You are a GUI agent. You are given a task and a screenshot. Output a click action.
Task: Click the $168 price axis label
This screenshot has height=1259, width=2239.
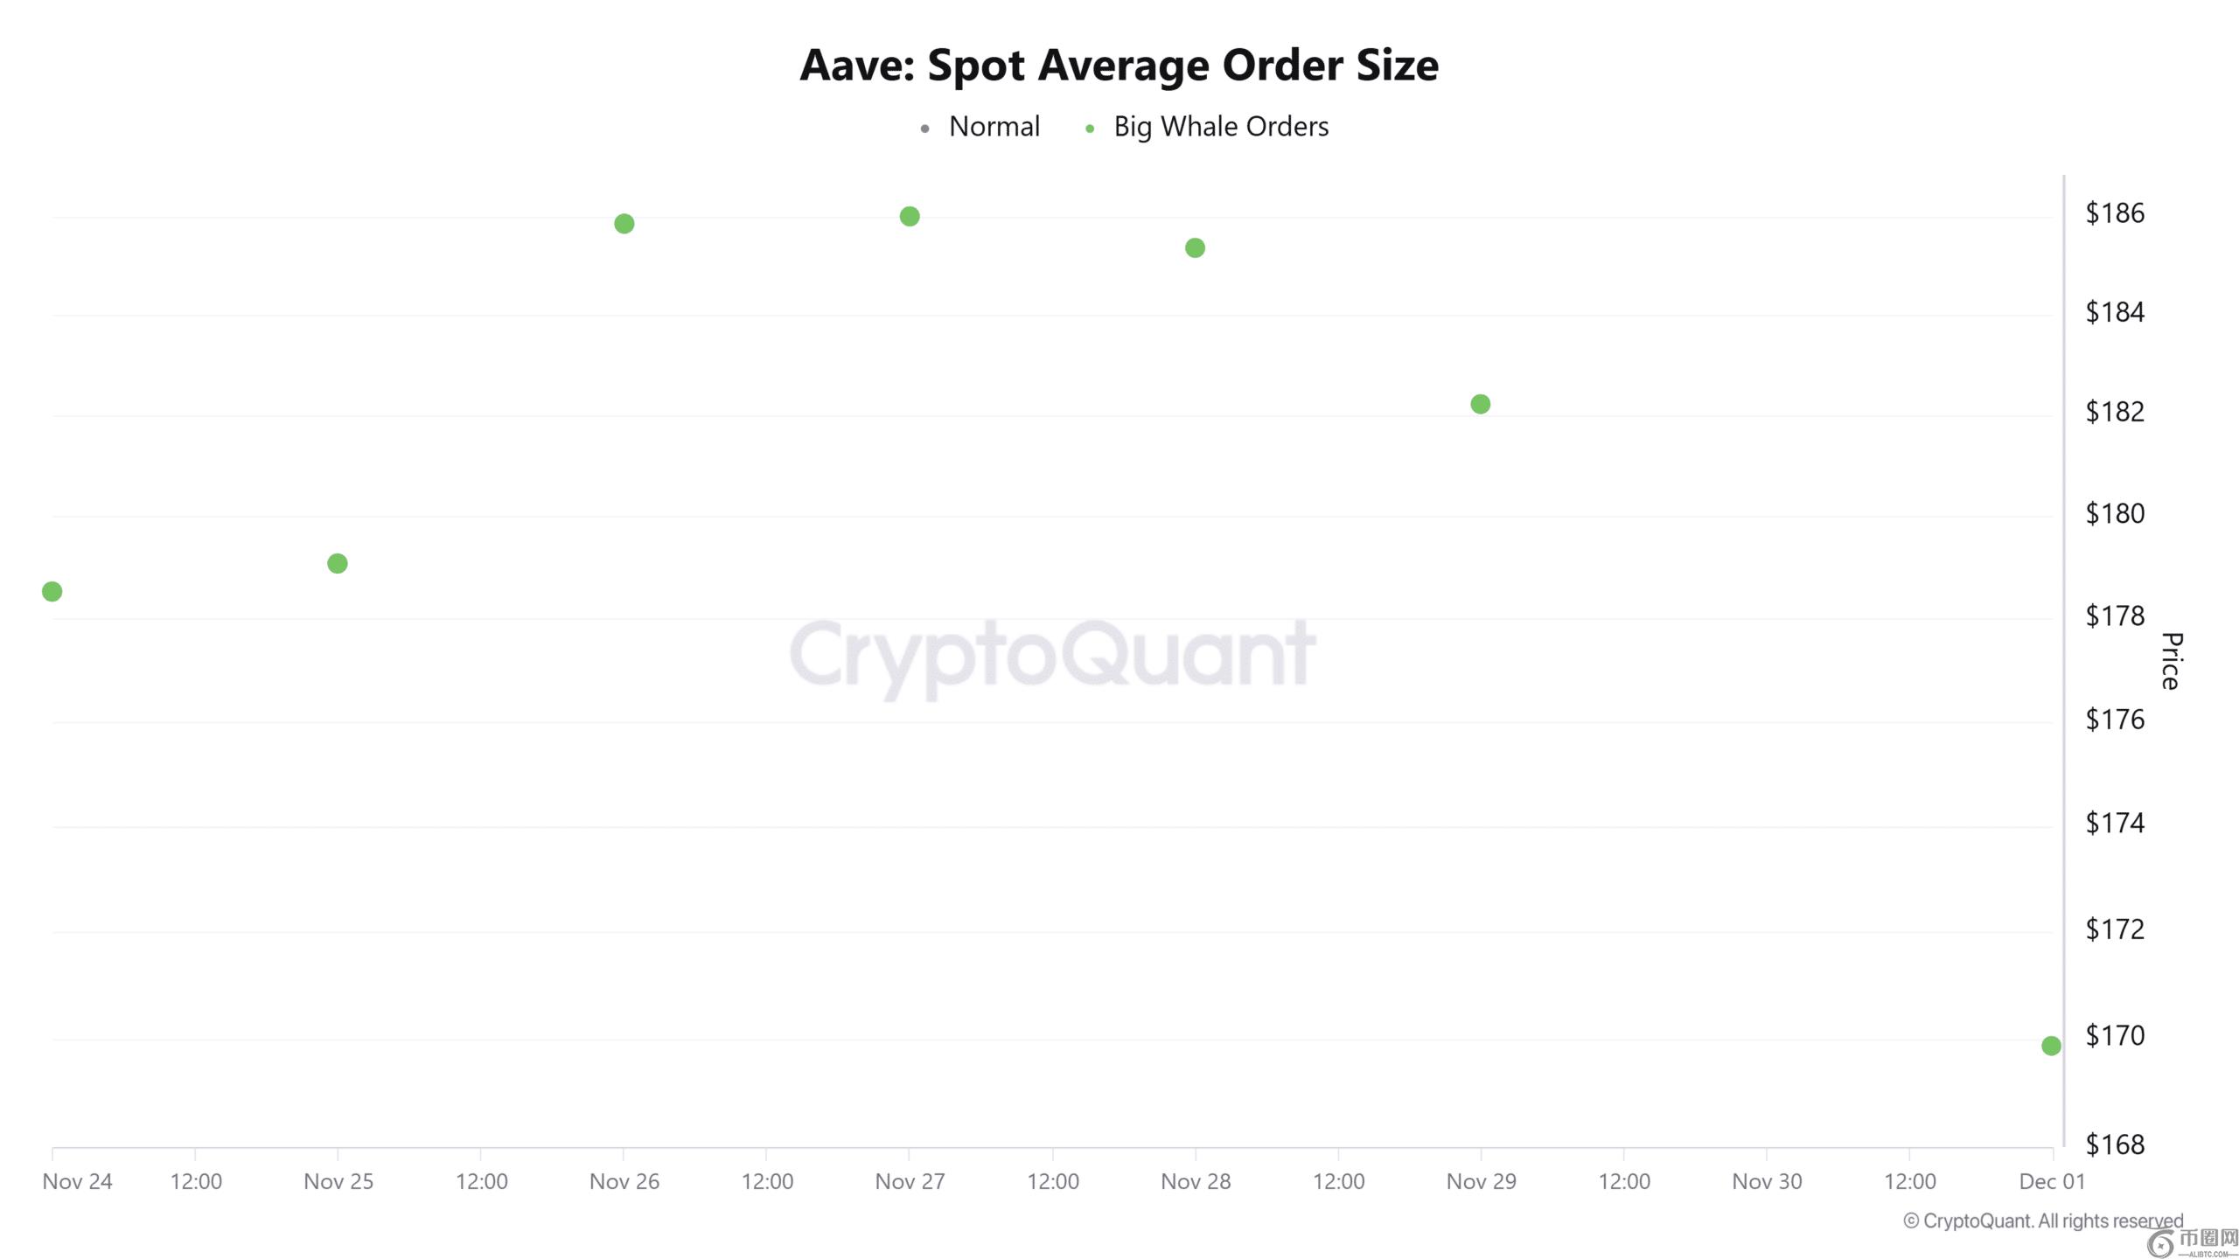[2115, 1144]
